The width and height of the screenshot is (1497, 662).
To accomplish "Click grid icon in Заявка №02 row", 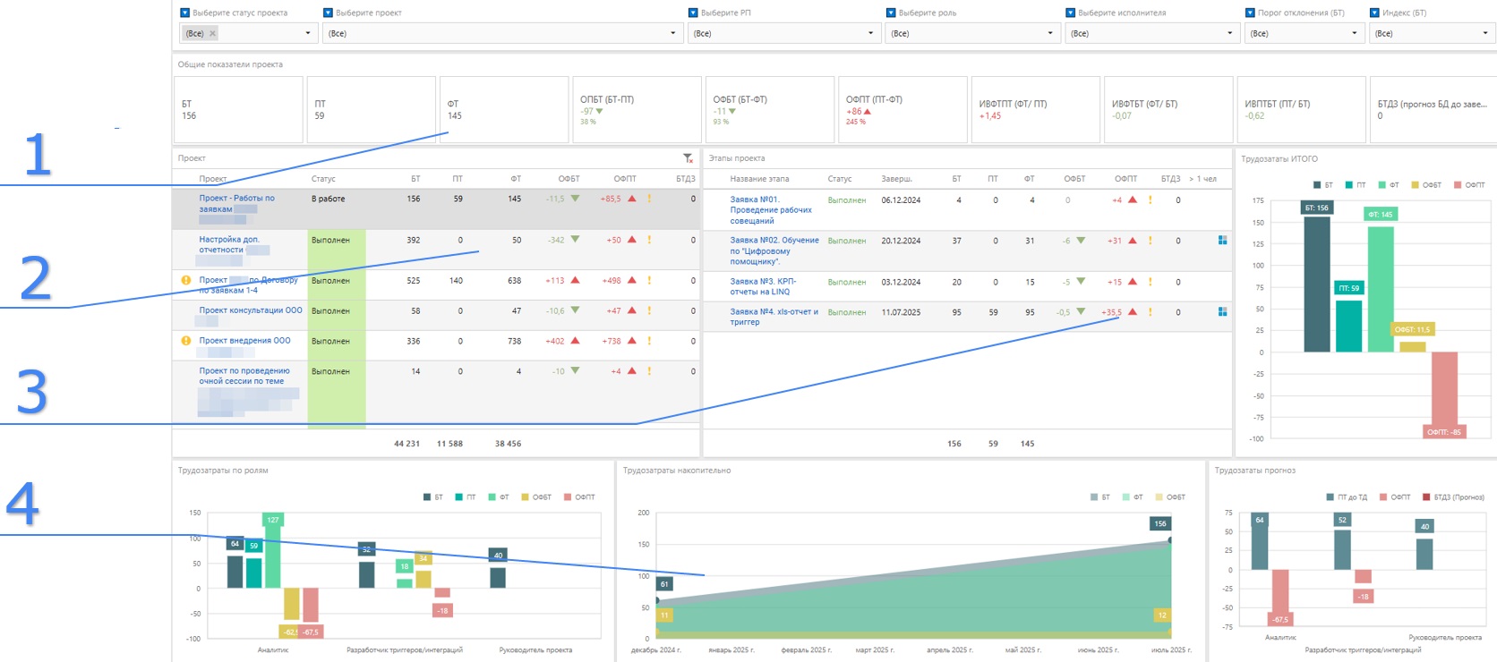I will [x=1222, y=241].
